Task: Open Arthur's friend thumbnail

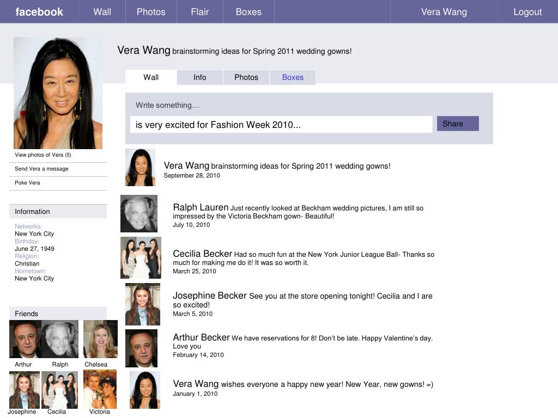Action: [x=25, y=339]
